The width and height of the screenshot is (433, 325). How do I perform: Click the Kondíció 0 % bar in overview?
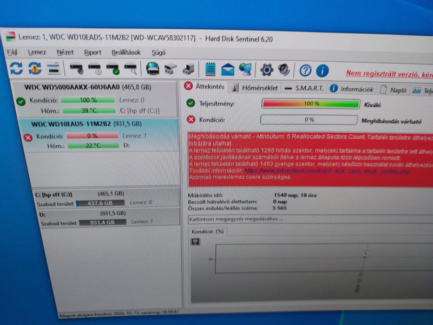pyautogui.click(x=309, y=120)
